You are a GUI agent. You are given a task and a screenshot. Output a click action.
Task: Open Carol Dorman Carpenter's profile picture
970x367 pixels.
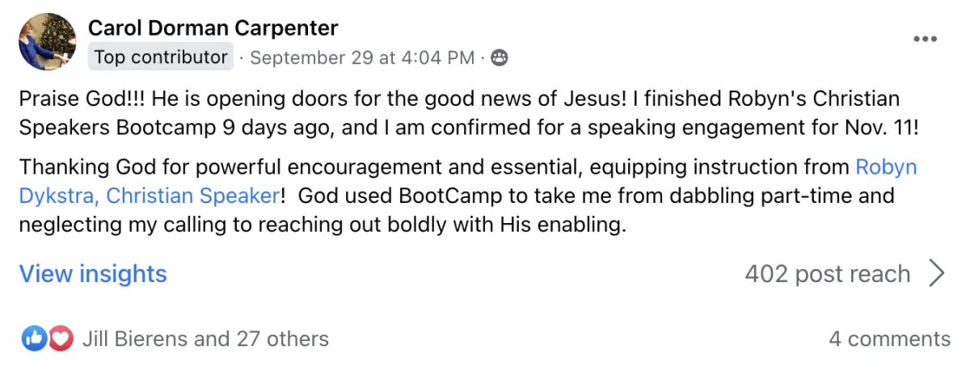click(48, 42)
